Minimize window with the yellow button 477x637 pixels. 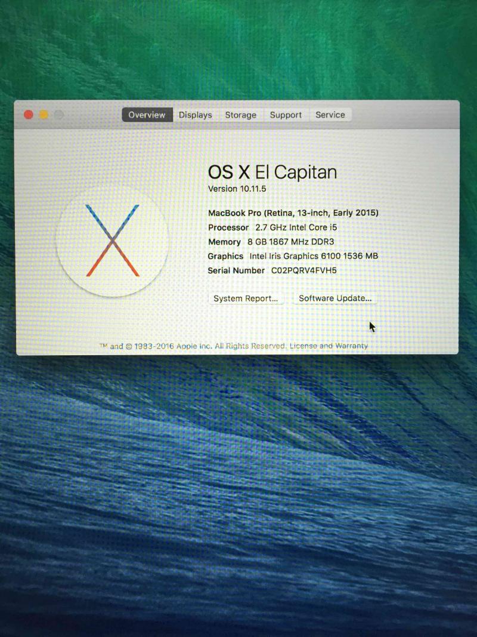(44, 115)
